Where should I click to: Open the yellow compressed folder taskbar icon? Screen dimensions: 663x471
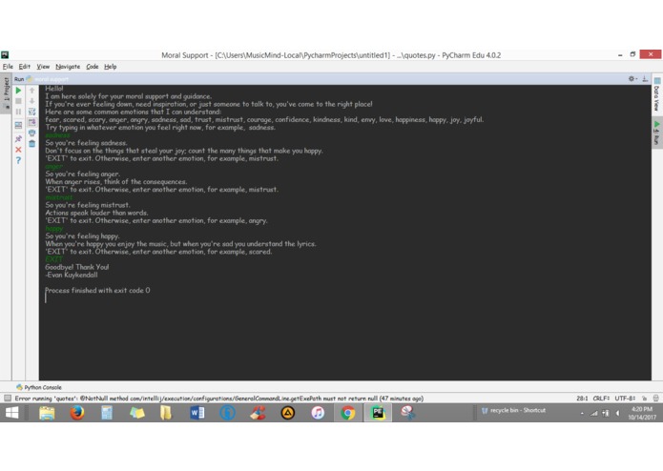(x=167, y=413)
